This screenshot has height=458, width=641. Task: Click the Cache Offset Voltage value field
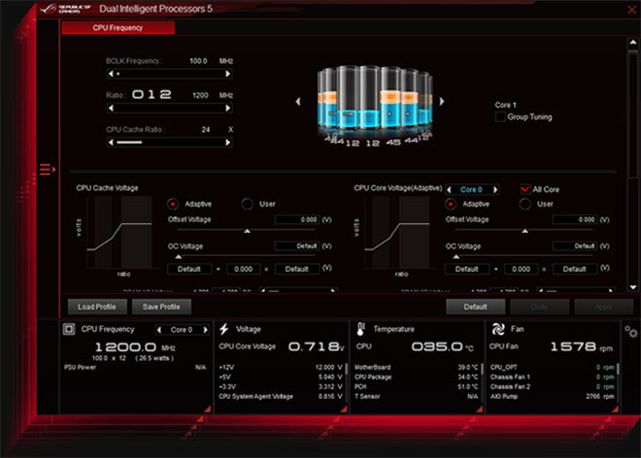297,220
